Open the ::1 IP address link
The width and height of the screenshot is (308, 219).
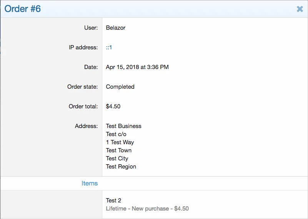point(109,47)
